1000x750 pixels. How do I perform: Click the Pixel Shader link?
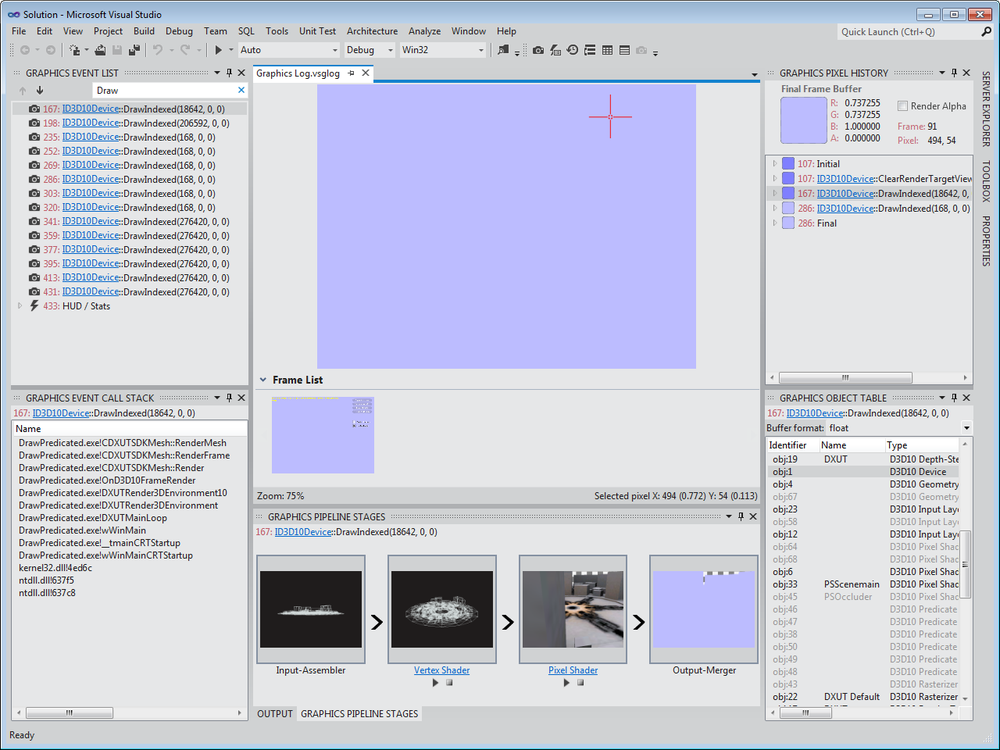coord(573,670)
